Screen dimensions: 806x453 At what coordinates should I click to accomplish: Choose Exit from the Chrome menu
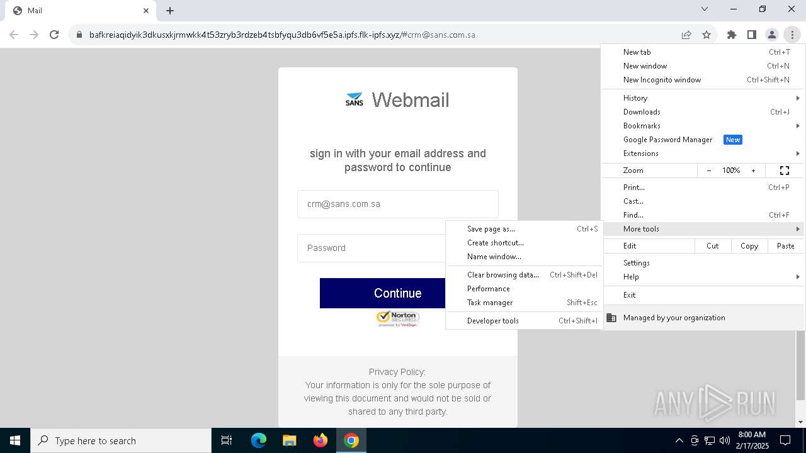click(x=703, y=295)
